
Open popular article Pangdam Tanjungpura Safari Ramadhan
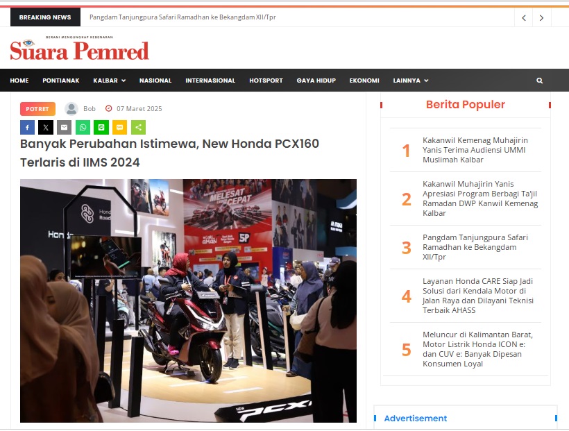(475, 247)
